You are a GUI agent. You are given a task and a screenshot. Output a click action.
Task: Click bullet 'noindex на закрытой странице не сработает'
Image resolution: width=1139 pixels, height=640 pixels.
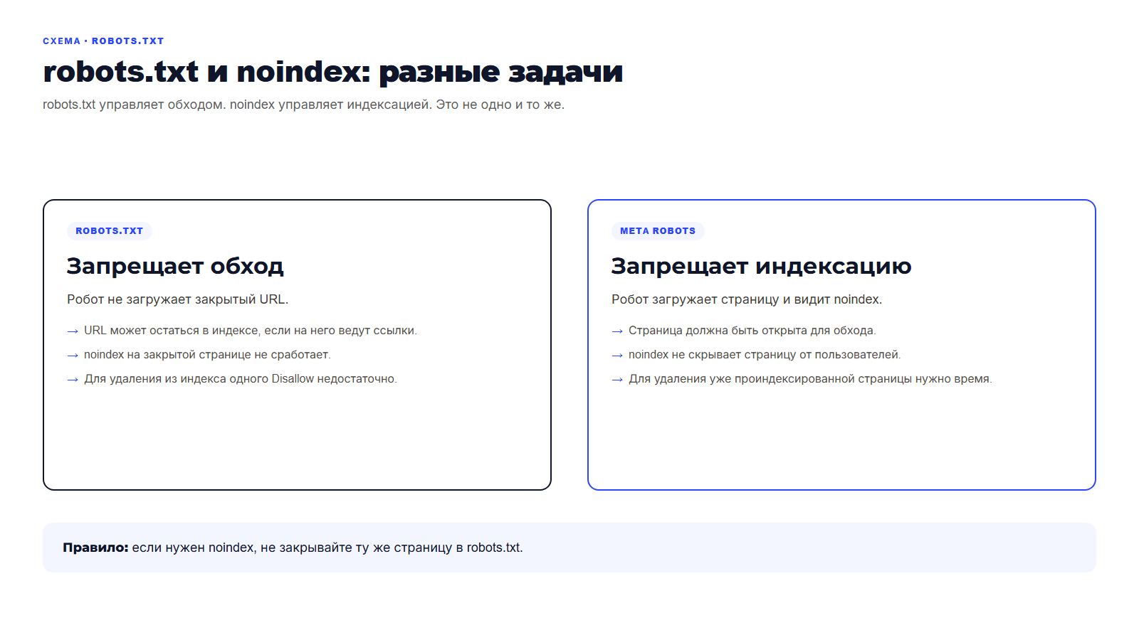tap(207, 355)
